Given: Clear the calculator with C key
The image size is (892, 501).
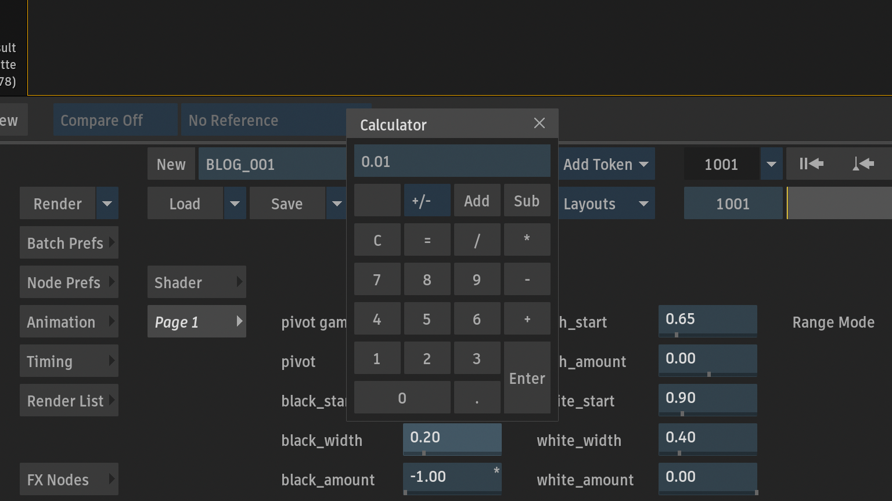Looking at the screenshot, I should pyautogui.click(x=377, y=240).
